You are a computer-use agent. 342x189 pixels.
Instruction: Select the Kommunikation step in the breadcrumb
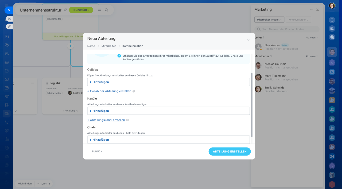(133, 46)
